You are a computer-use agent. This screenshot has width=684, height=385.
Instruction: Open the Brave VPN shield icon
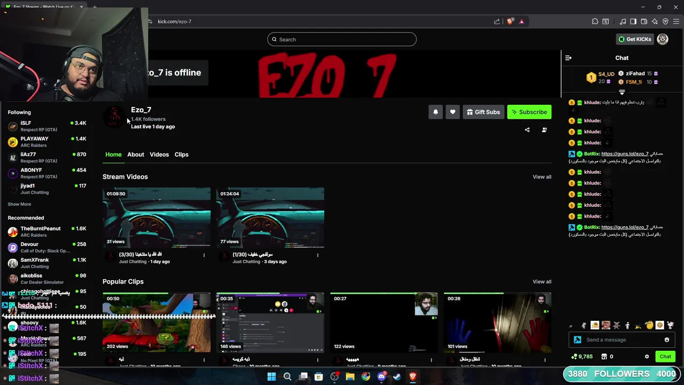[x=665, y=21]
